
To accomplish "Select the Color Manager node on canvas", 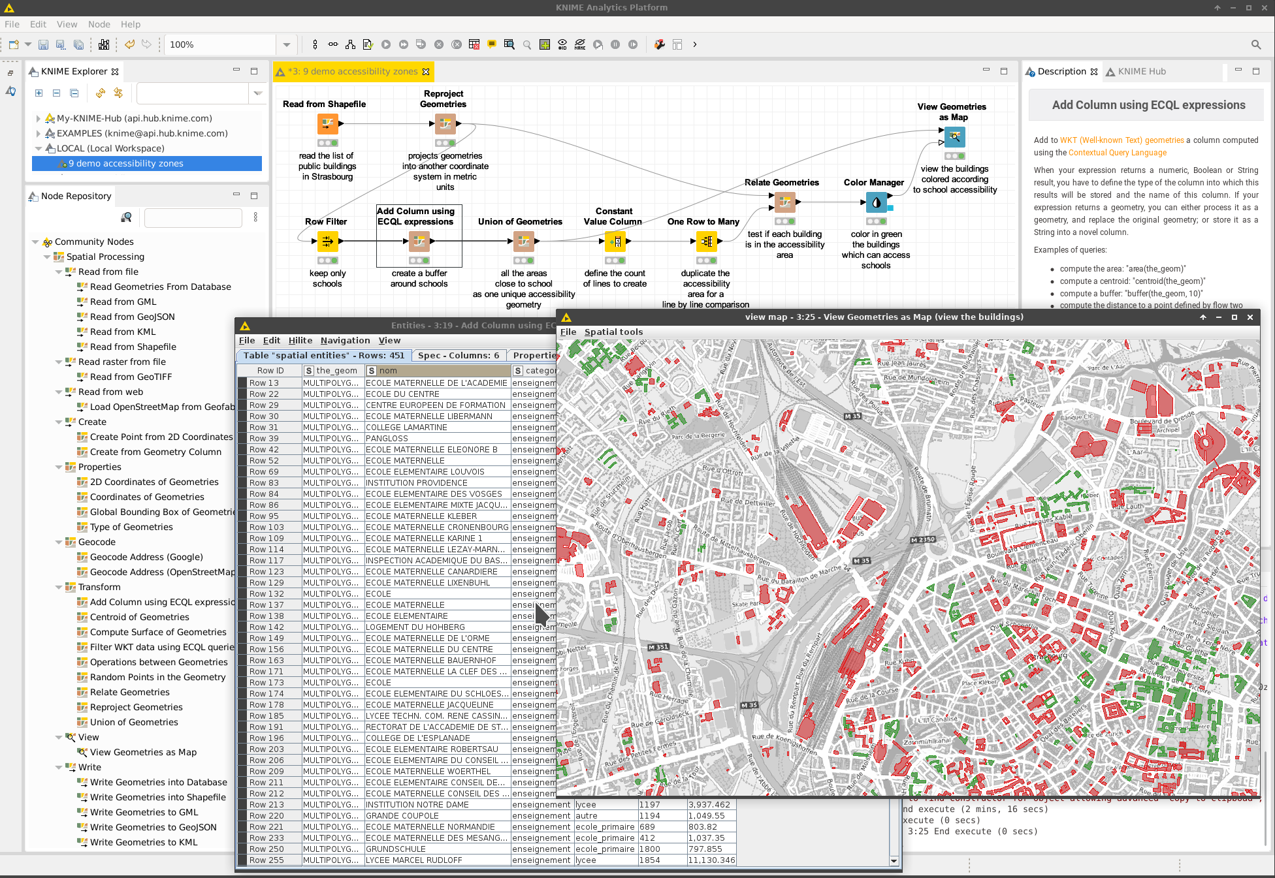I will point(876,203).
